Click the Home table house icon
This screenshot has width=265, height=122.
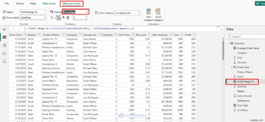point(4,18)
